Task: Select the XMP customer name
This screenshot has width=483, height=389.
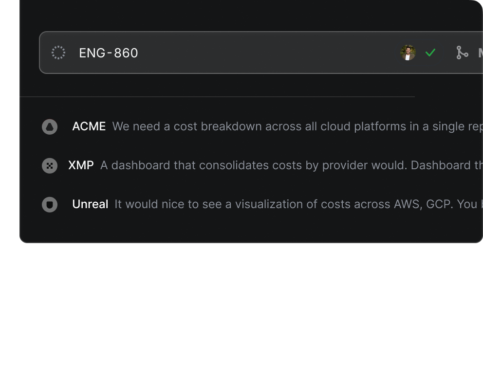Action: (81, 165)
